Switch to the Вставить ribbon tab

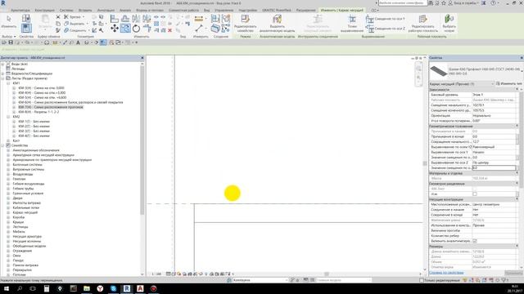(85, 11)
